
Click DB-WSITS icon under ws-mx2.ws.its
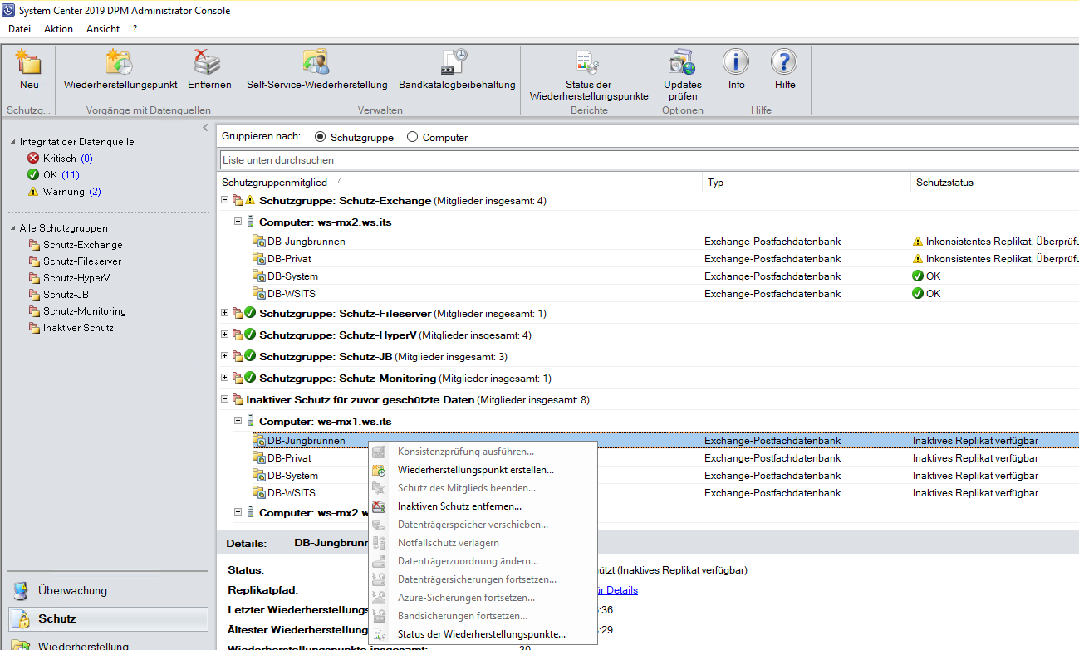pyautogui.click(x=258, y=293)
